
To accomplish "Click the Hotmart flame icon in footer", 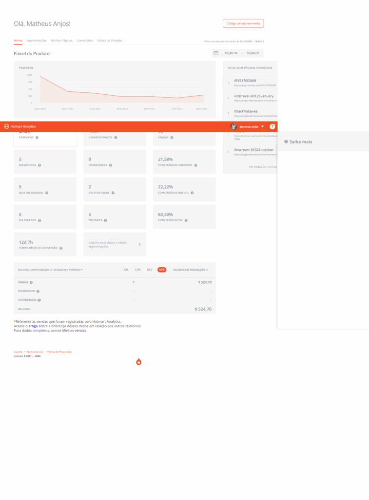I will 138,362.
